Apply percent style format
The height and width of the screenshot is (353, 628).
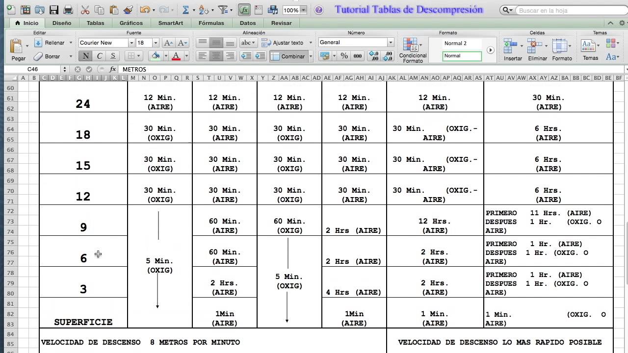(344, 56)
